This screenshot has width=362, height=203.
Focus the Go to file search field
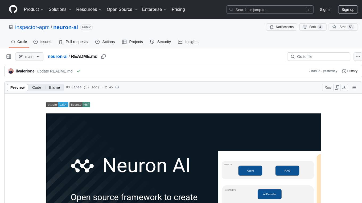tap(319, 57)
